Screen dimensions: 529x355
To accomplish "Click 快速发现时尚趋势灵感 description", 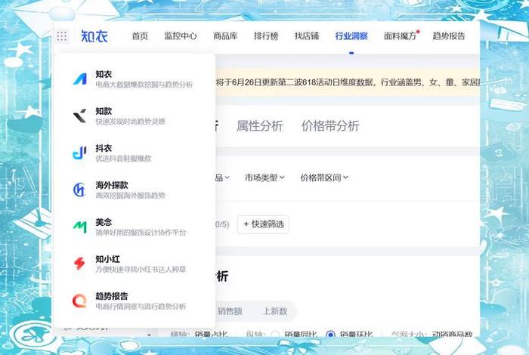I will (131, 122).
